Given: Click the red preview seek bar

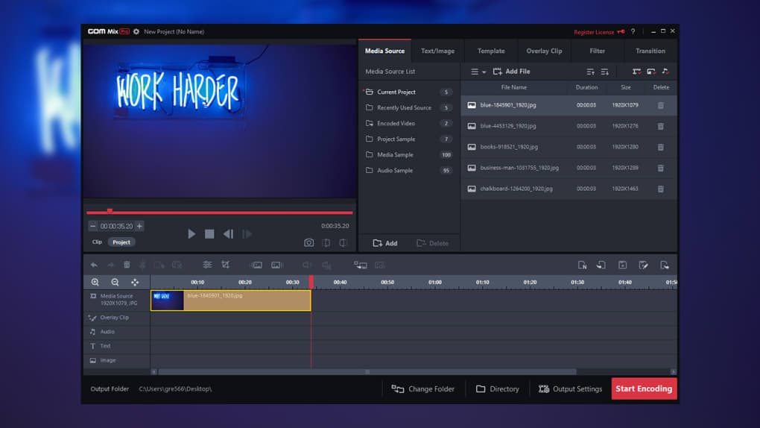Looking at the screenshot, I should tap(224, 213).
